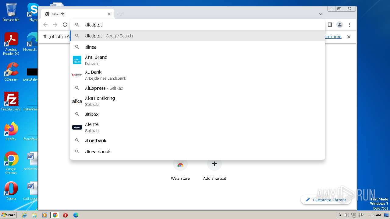Open the Action Center flag icon
Image resolution: width=390 pixels, height=219 pixels.
click(x=360, y=215)
